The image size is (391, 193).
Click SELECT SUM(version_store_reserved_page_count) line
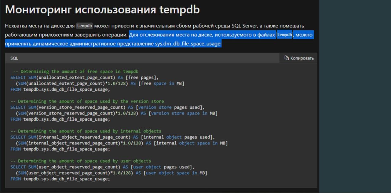[68, 107]
